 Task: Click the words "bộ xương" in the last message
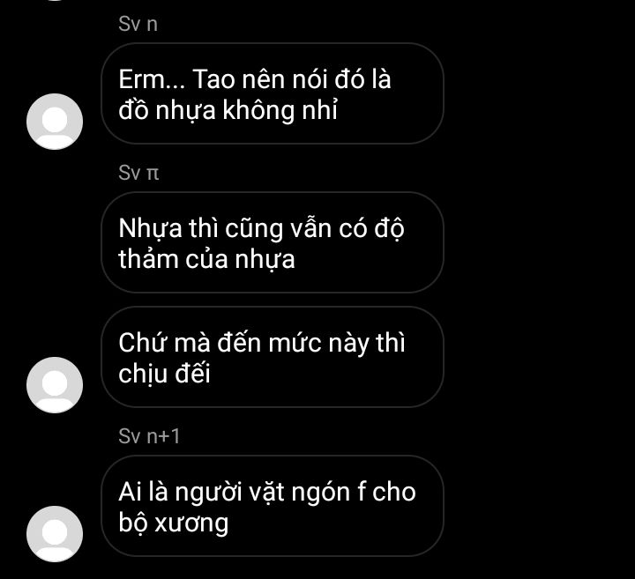[174, 523]
